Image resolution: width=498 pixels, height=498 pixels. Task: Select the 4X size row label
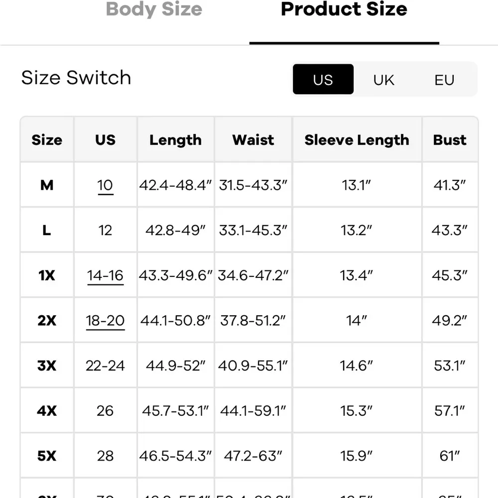(x=47, y=411)
